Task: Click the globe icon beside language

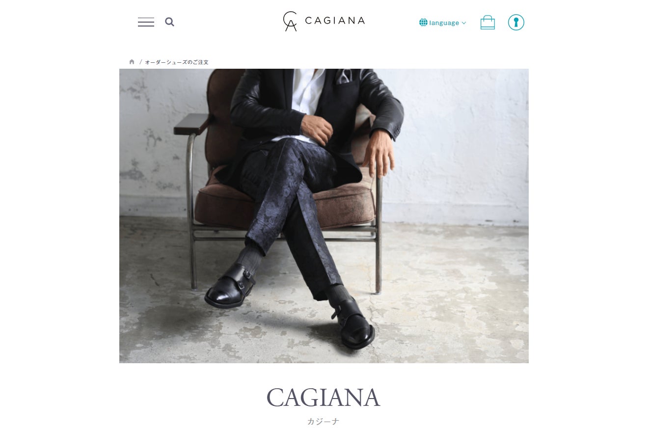Action: (x=423, y=23)
